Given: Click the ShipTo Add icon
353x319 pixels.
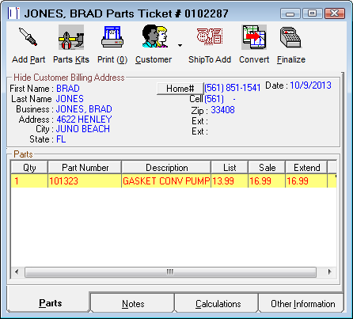Looking at the screenshot, I should (210, 36).
